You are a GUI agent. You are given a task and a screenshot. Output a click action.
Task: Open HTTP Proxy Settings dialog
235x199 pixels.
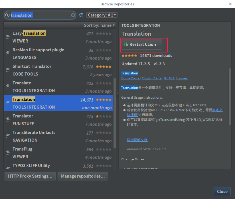[30, 176]
